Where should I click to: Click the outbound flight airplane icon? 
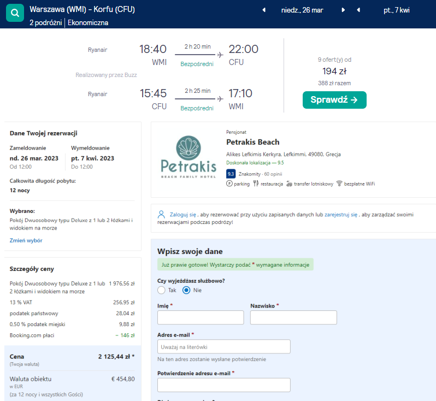pyautogui.click(x=220, y=55)
